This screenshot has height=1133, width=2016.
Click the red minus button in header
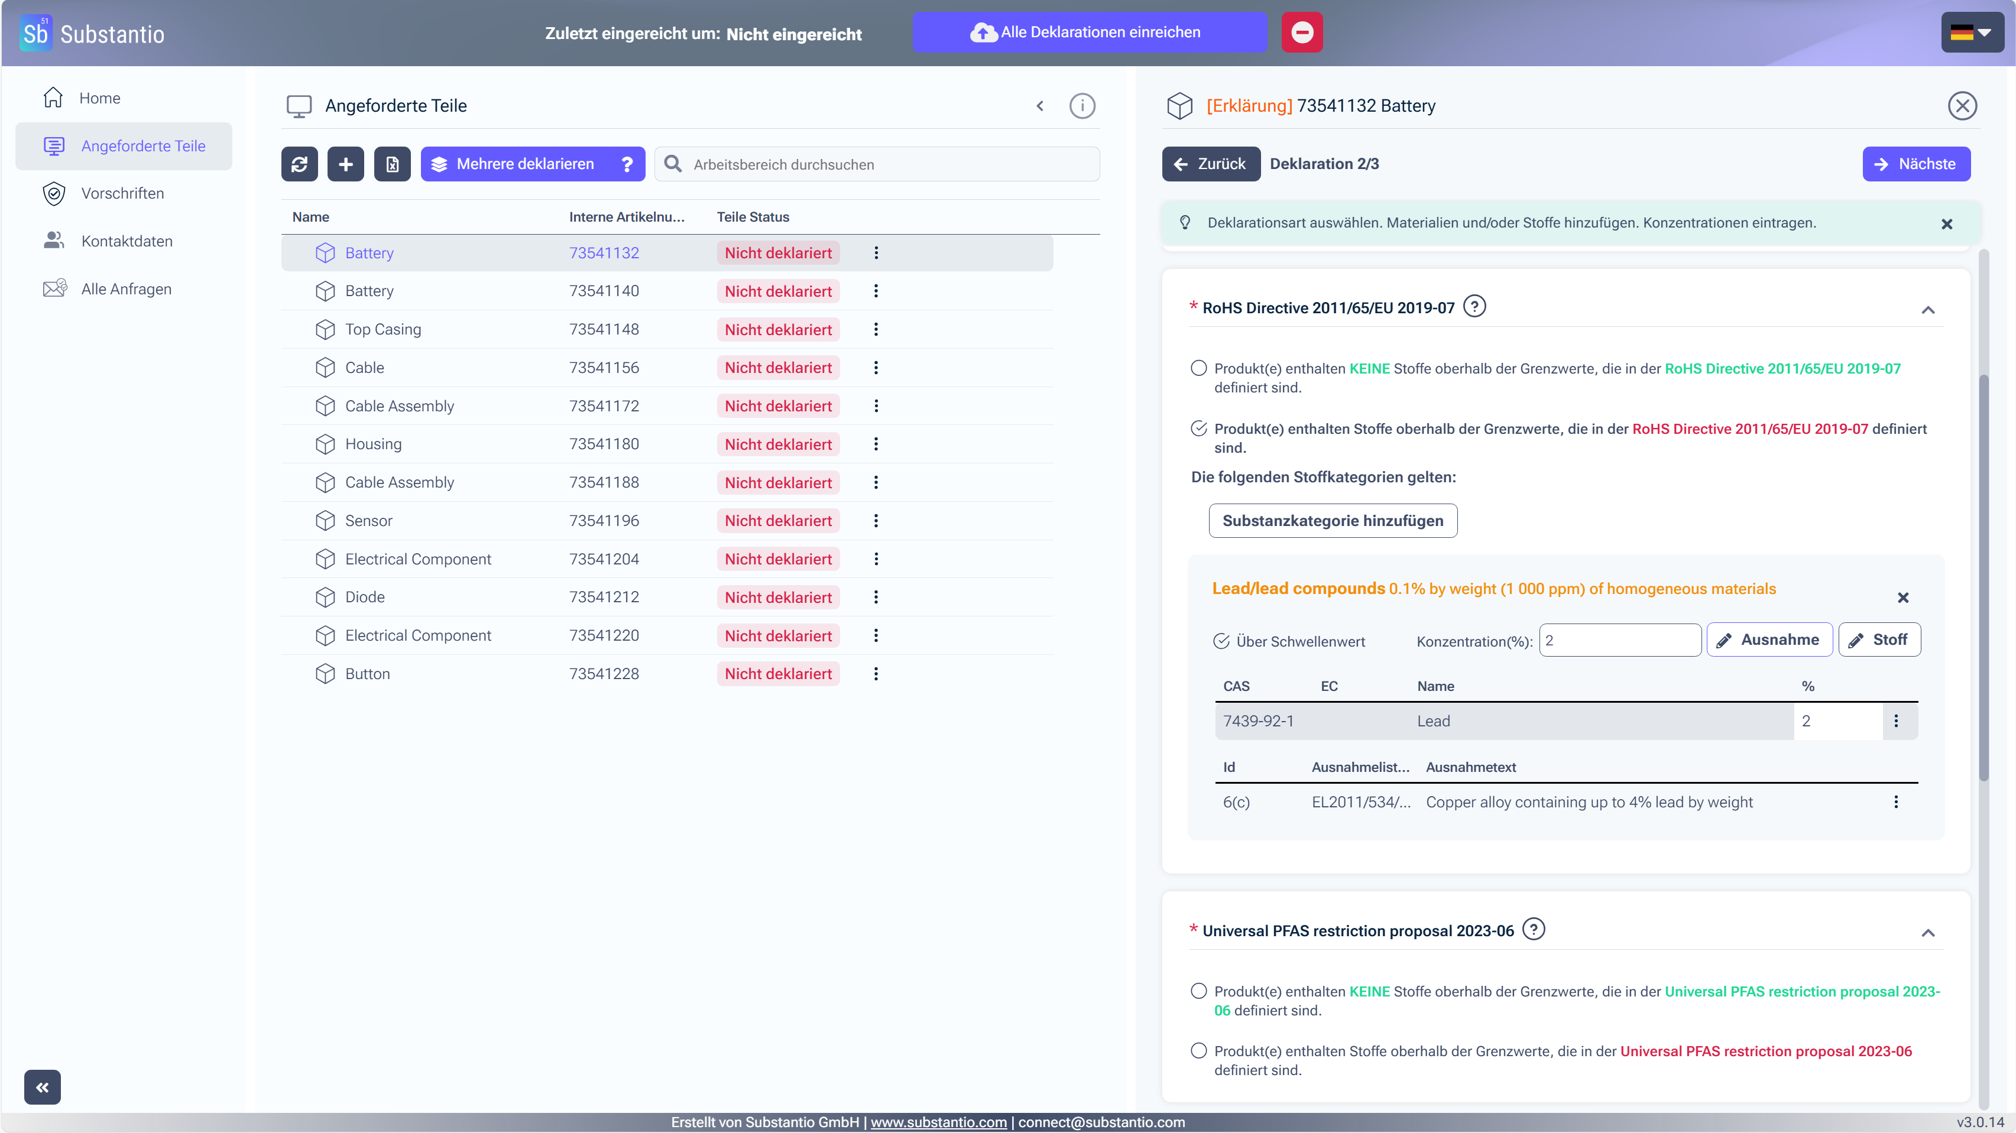(1301, 32)
